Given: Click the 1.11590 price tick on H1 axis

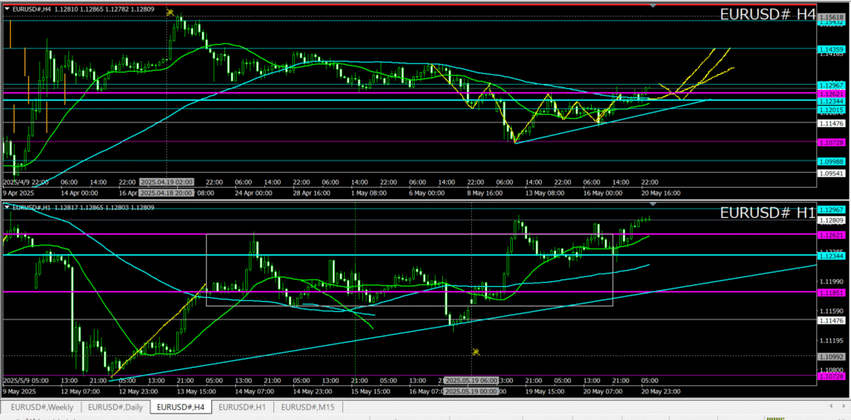Looking at the screenshot, I should [830, 311].
